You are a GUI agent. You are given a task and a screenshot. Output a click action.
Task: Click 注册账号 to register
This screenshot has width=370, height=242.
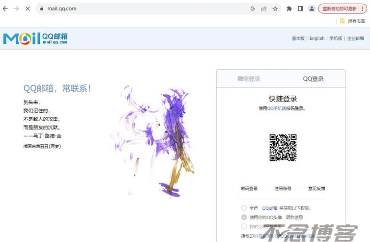[x=283, y=188]
